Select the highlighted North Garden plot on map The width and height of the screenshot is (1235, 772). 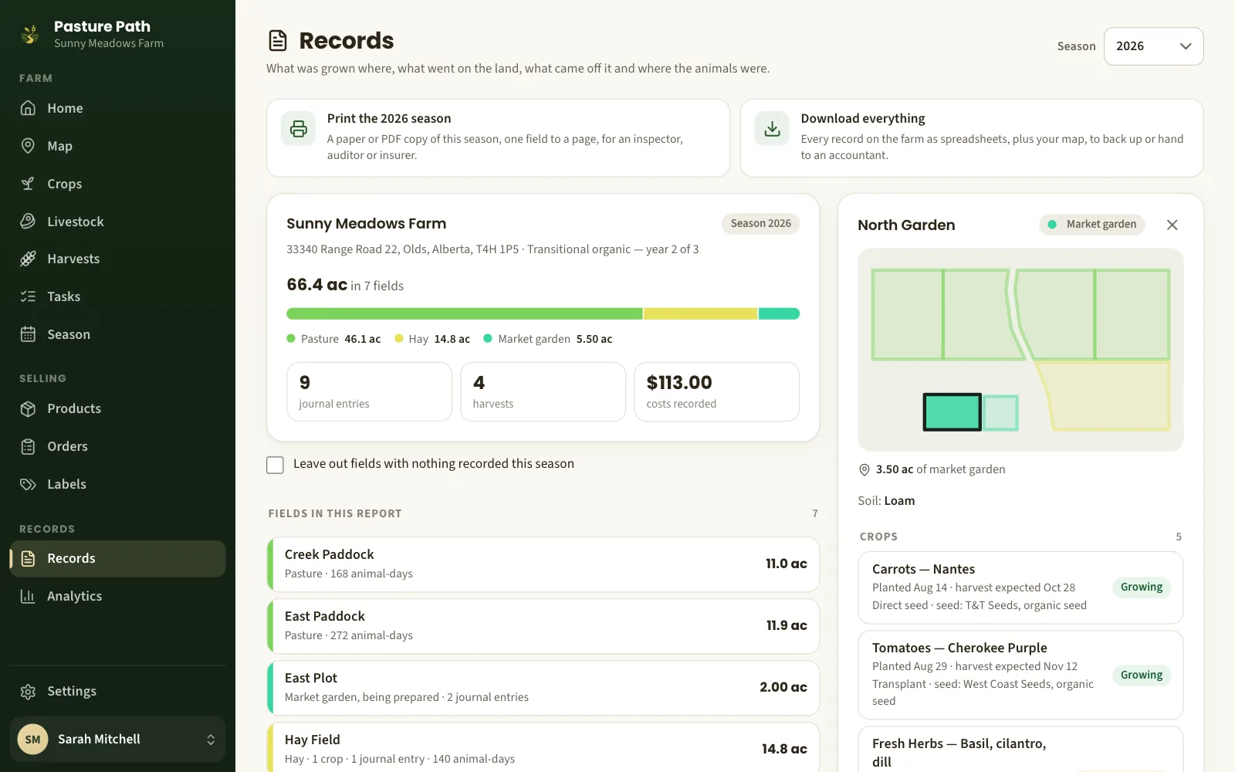tap(952, 412)
